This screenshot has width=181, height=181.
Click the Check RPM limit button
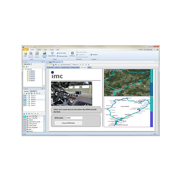pyautogui.click(x=68, y=123)
